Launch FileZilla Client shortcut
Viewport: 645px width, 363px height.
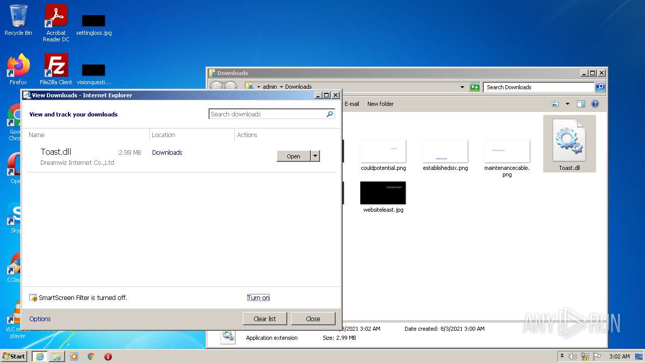[56, 70]
